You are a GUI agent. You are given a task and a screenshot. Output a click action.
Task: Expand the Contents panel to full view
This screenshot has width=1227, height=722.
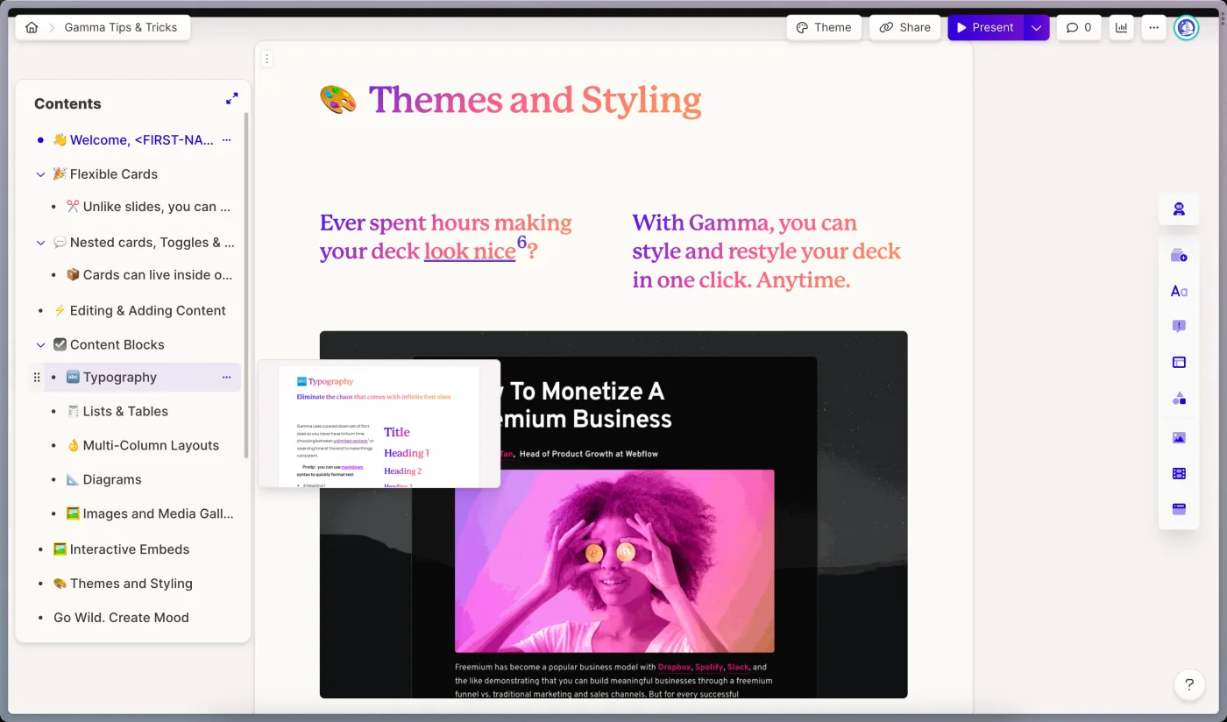coord(231,99)
